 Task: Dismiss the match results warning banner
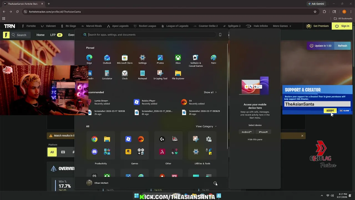coord(302,136)
